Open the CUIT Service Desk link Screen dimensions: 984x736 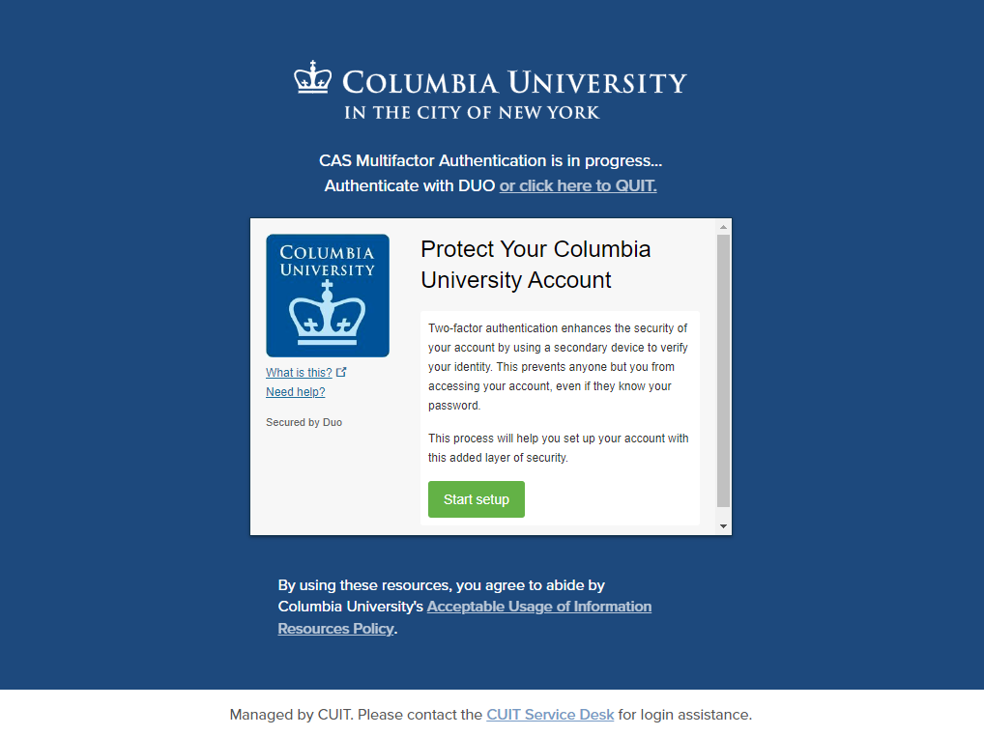550,715
